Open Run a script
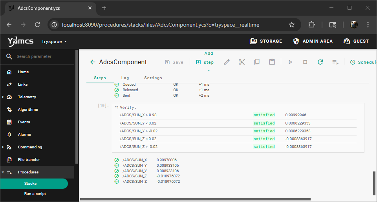The image size is (377, 202). 35,194
